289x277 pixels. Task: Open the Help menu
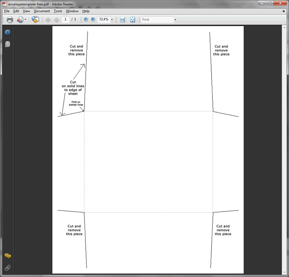pos(86,11)
